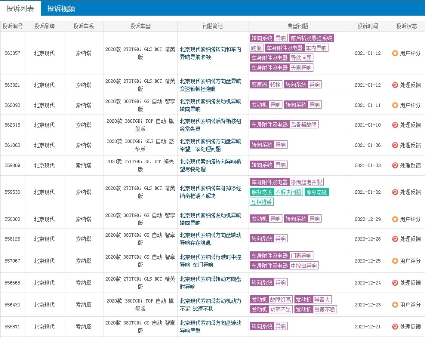
Task: Click the 天窗异响 tag in row 563357
Action: point(301,68)
